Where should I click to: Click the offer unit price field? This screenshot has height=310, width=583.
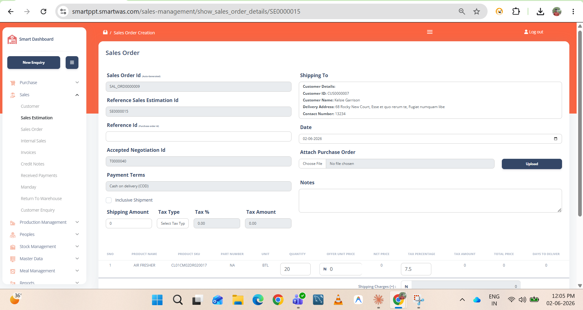pos(340,269)
